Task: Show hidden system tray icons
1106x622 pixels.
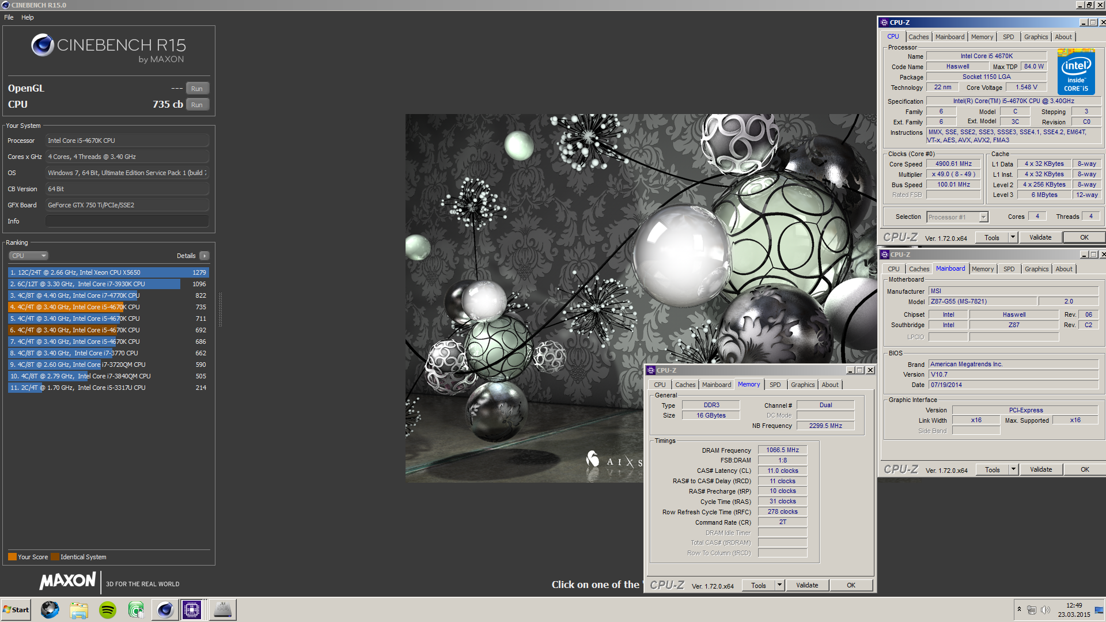Action: 1019,609
